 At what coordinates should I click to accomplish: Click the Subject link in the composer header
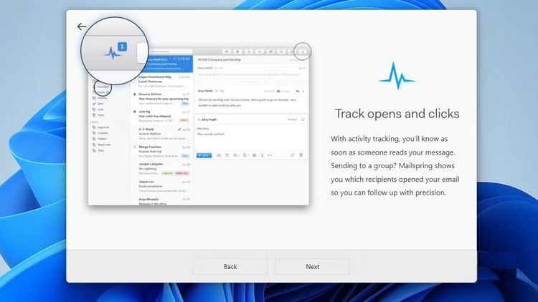click(292, 120)
